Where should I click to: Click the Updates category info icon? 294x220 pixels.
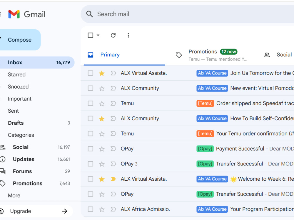point(2,159)
